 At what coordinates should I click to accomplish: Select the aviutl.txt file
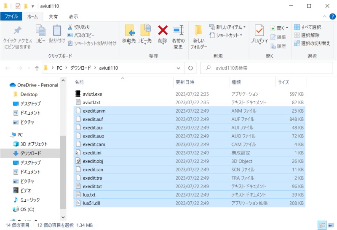189,103
